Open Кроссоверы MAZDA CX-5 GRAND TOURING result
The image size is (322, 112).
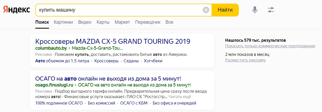pyautogui.click(x=113, y=41)
